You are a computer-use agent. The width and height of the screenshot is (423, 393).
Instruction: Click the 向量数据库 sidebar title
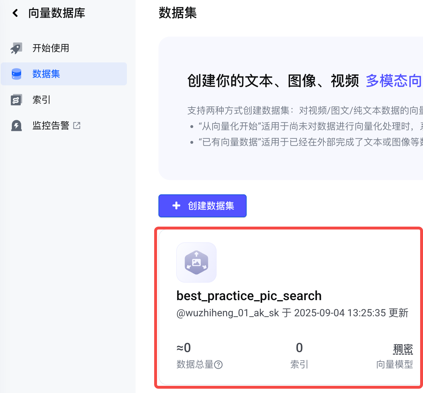57,13
